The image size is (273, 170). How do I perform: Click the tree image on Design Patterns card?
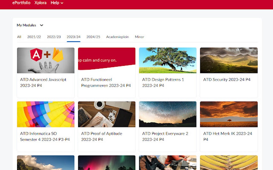[168, 60]
